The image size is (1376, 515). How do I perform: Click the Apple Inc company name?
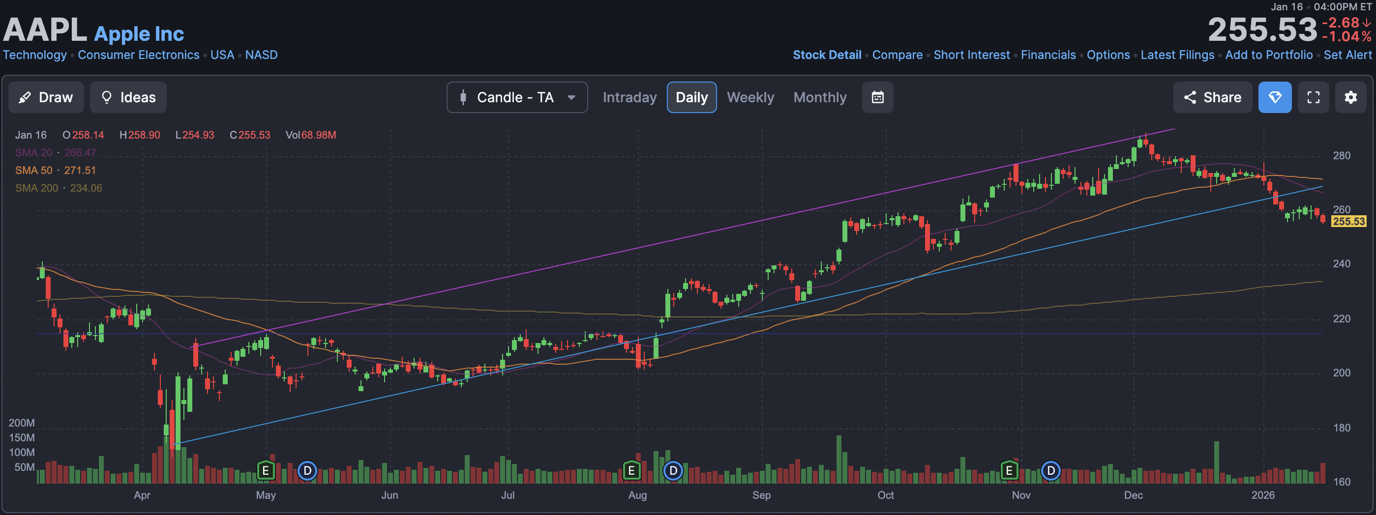[139, 33]
